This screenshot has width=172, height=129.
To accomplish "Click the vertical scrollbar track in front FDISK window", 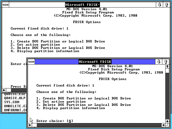I will tap(167, 96).
